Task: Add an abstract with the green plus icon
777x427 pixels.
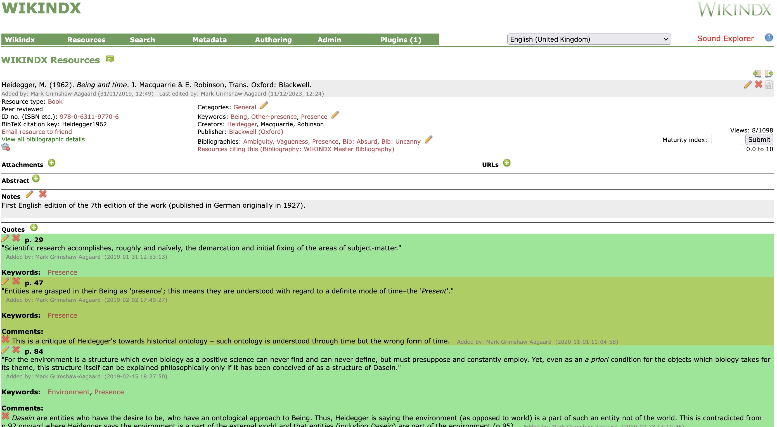Action: (x=36, y=179)
